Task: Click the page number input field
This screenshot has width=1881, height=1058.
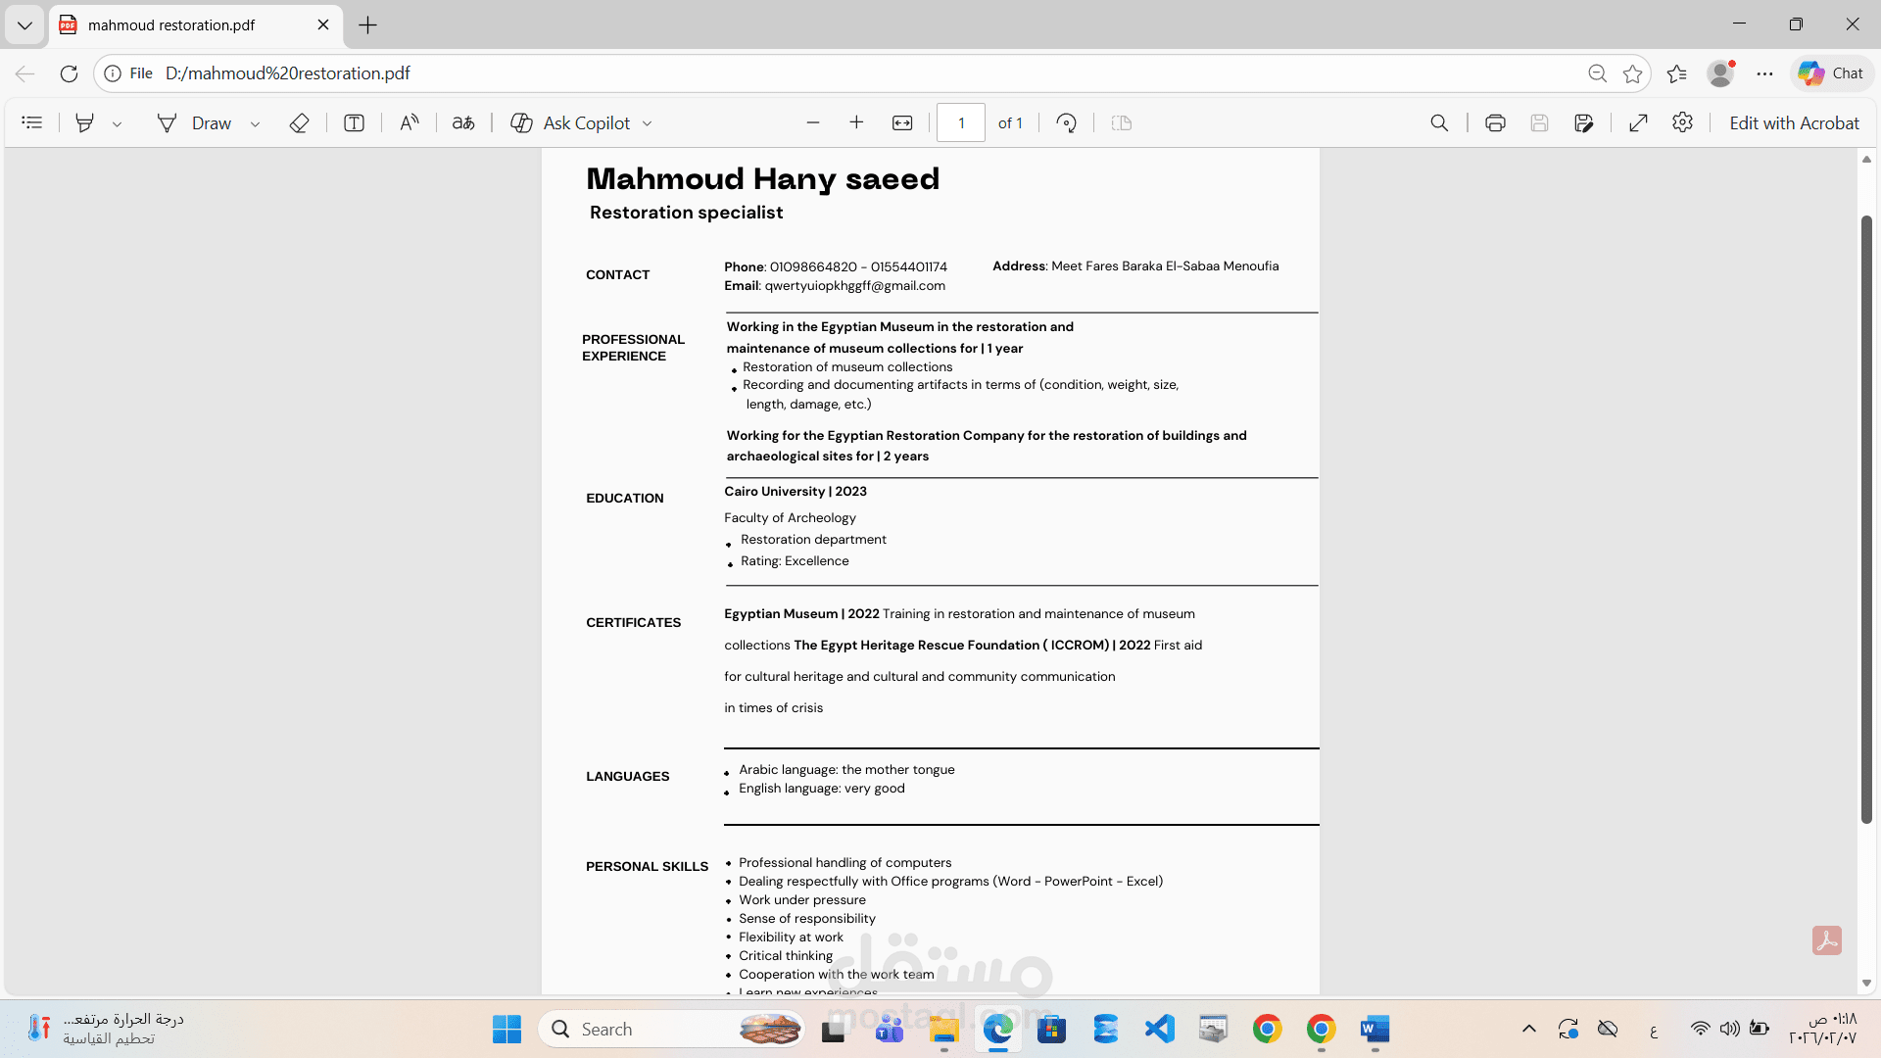Action: point(961,122)
